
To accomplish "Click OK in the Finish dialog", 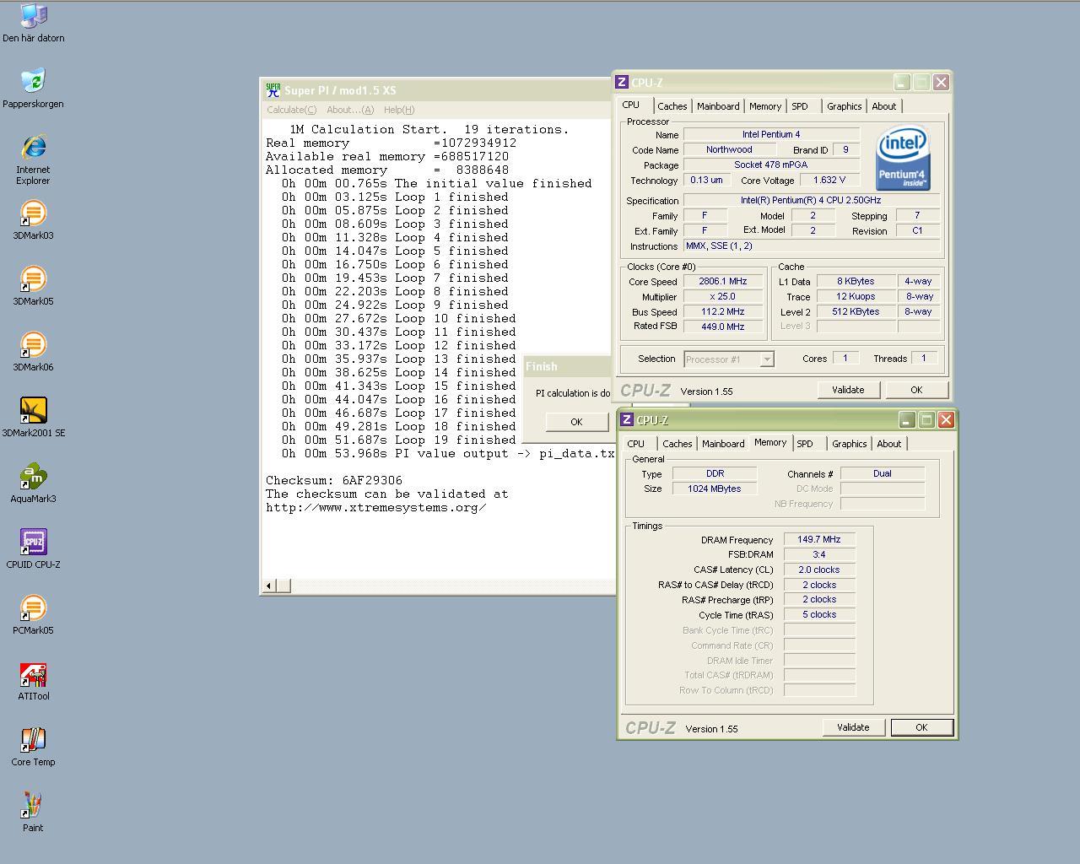I will point(576,422).
